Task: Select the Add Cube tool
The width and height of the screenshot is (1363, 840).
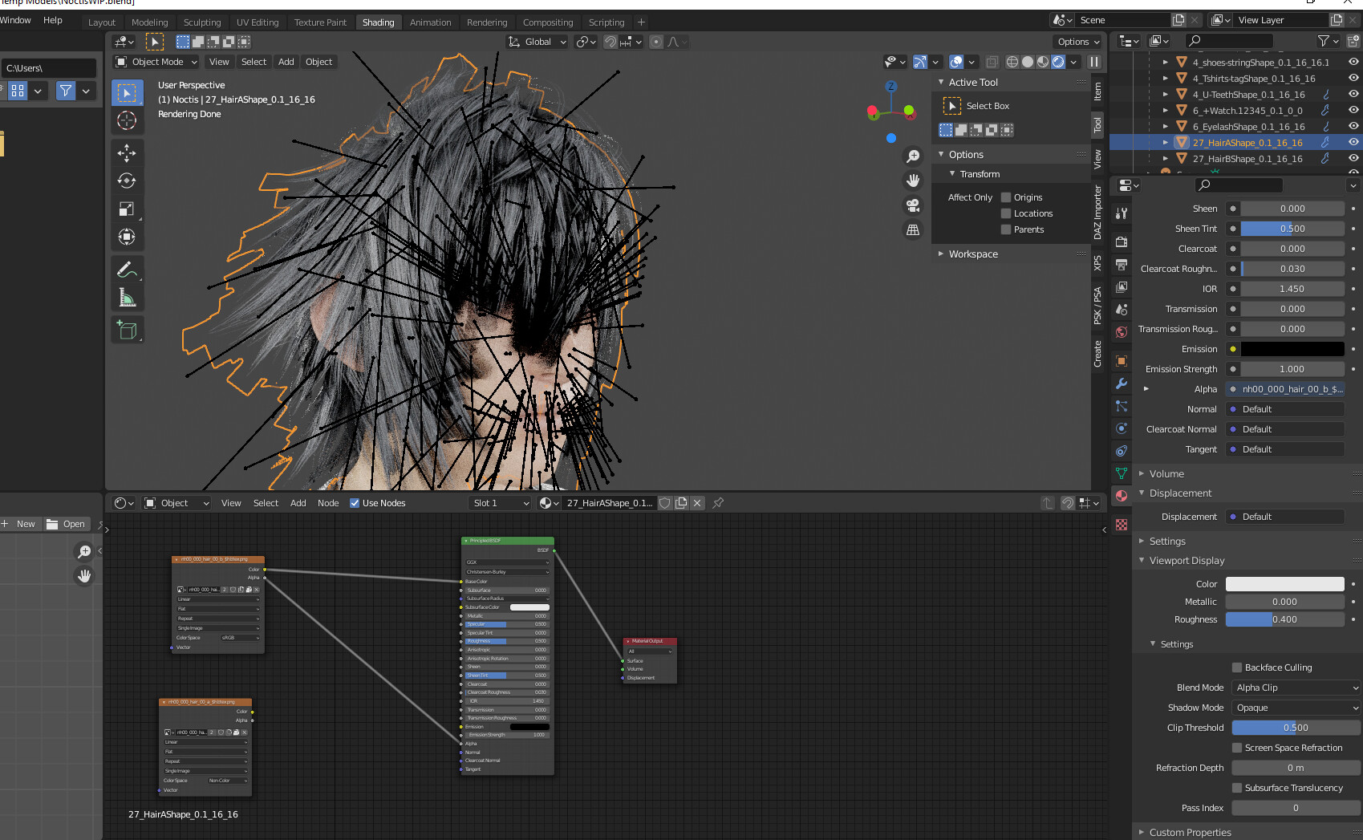Action: point(127,330)
